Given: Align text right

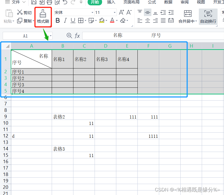Looking at the screenshot, I should 155,21.
